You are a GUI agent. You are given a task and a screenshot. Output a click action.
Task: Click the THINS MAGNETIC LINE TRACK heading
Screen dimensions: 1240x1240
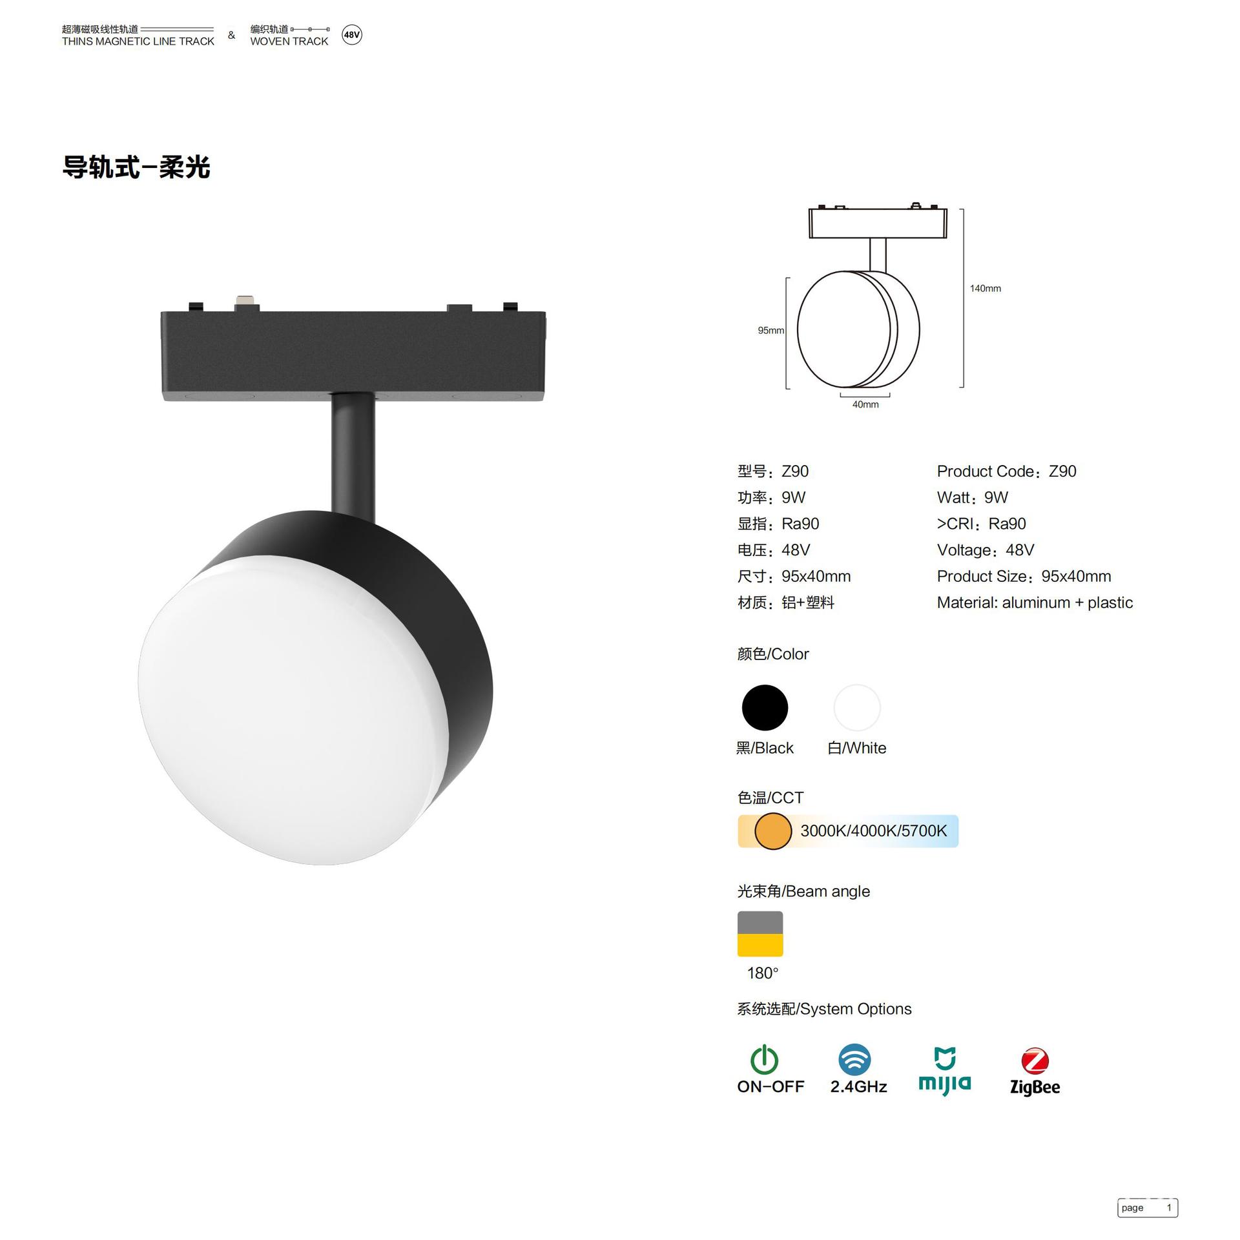(x=138, y=41)
